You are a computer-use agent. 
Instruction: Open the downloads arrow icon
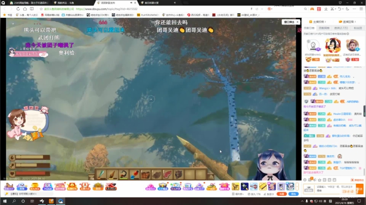326,9
